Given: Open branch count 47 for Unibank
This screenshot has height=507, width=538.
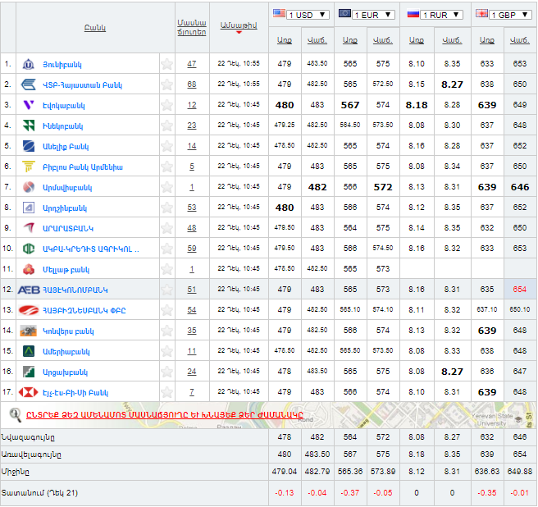Looking at the screenshot, I should tap(192, 64).
